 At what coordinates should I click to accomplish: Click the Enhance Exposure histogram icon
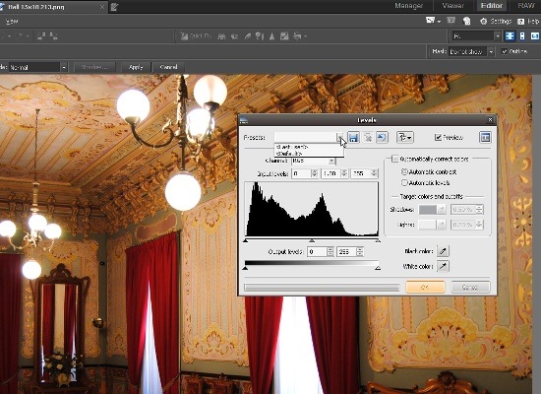221,36
